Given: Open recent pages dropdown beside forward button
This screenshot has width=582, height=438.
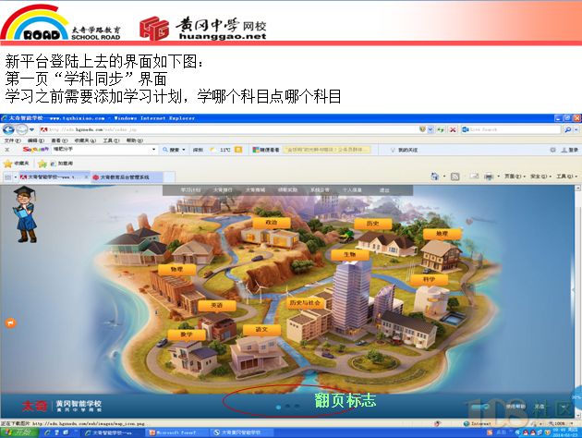Looking at the screenshot, I should pos(32,130).
